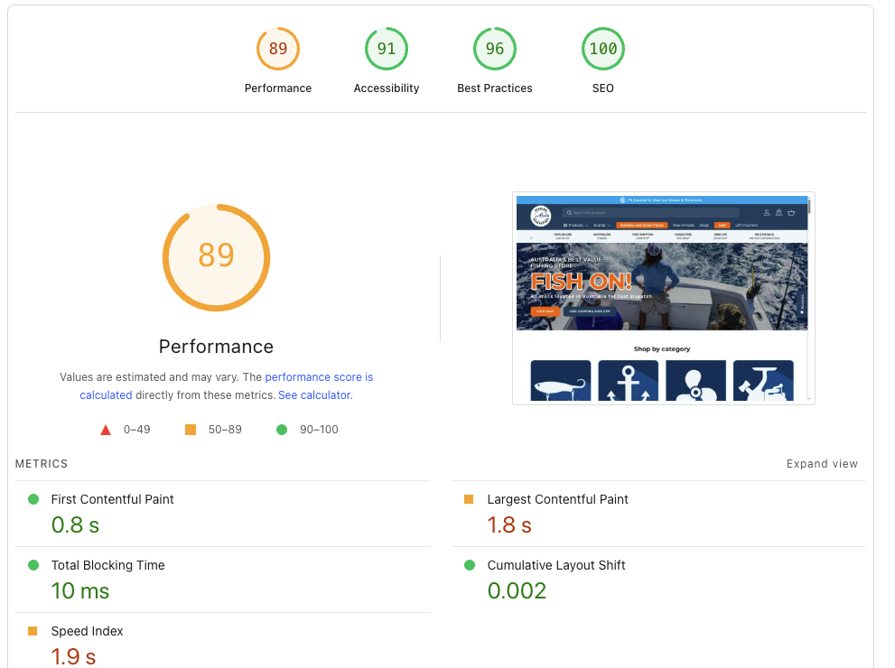Viewport: 895px width, 668px height.
Task: Open the 'performance score is calculated' link
Action: pos(318,377)
